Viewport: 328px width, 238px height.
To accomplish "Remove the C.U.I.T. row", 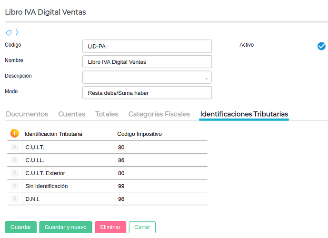I will [x=14, y=147].
